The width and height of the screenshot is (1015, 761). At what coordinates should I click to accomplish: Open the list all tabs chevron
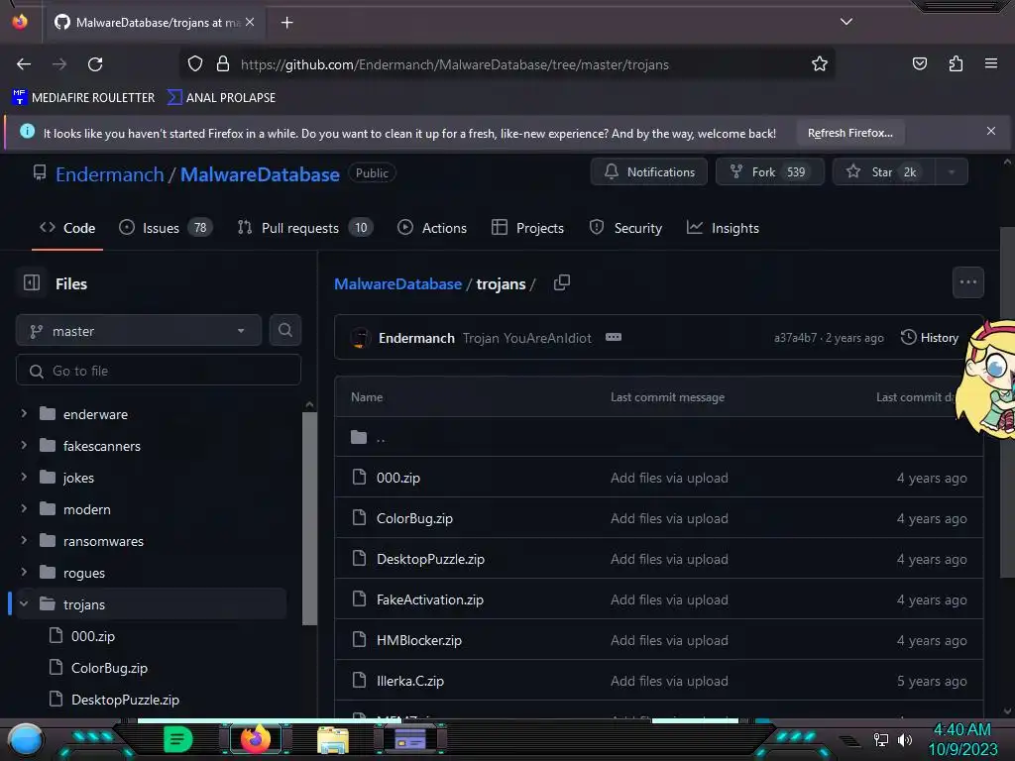tap(846, 22)
